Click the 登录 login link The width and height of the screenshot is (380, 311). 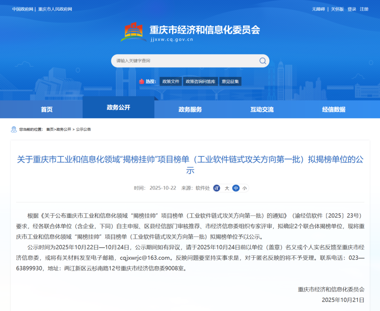(352, 9)
